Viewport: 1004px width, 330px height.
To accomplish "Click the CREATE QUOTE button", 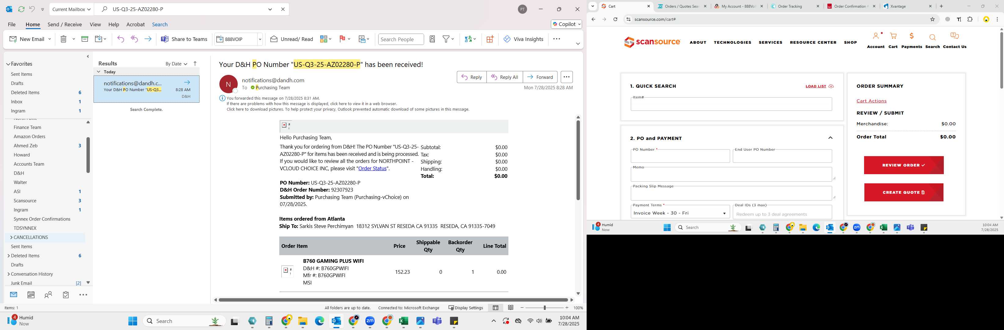I will tap(903, 193).
